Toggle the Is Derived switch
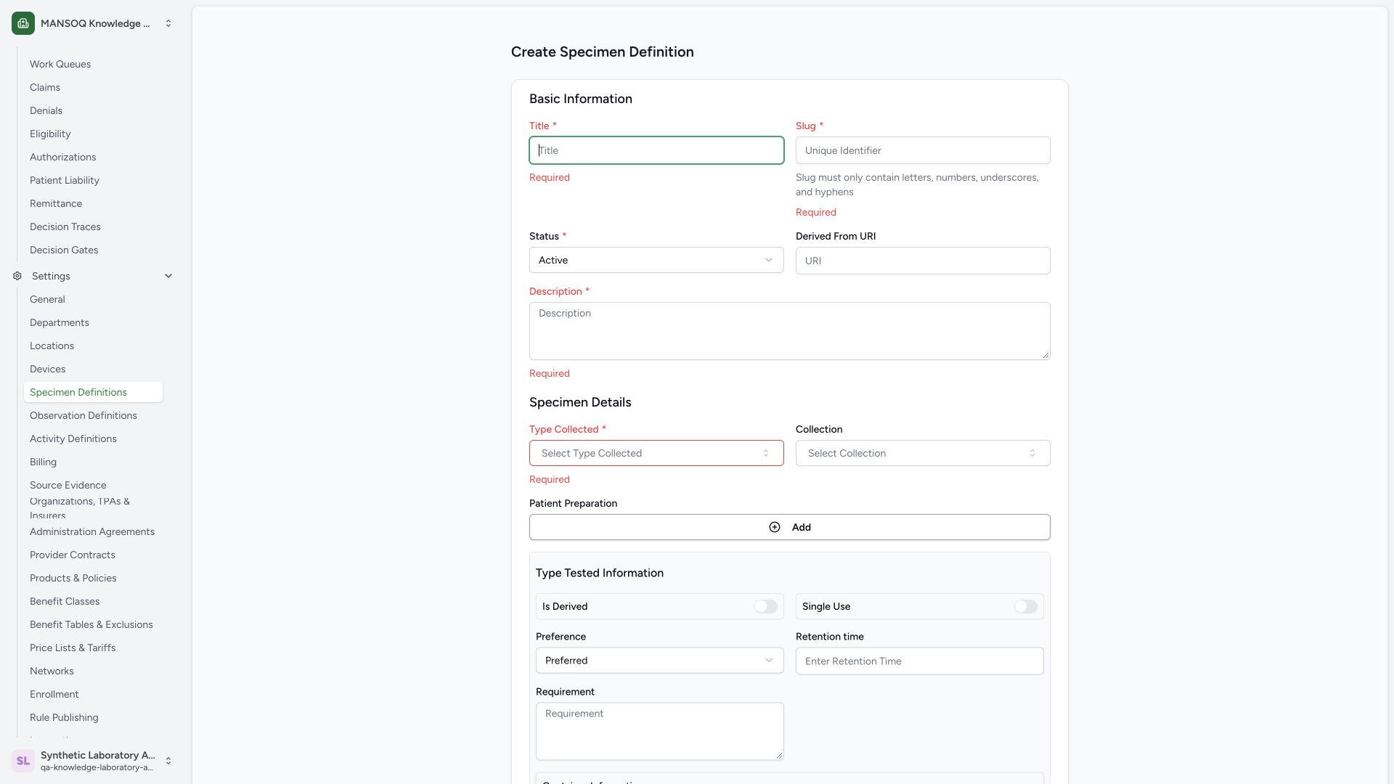 pyautogui.click(x=765, y=606)
